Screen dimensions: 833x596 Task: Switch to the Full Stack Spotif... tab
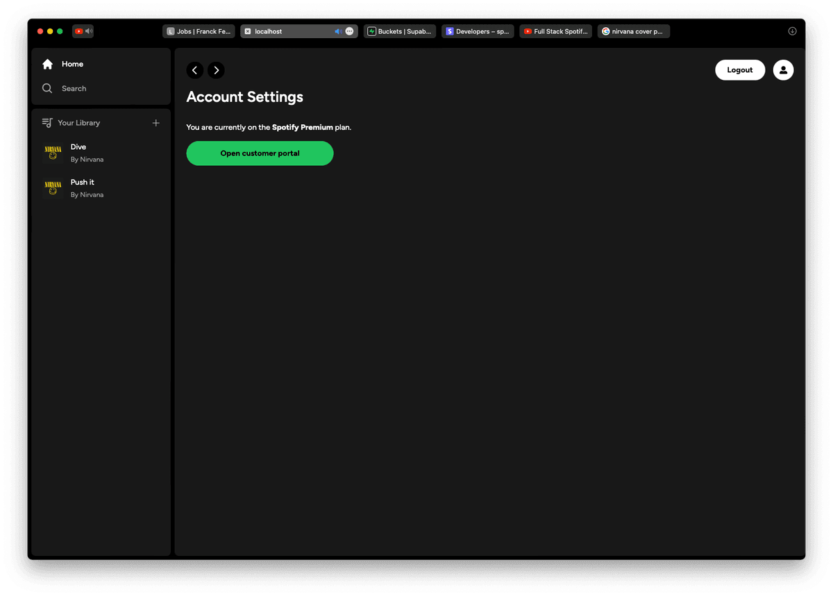pyautogui.click(x=555, y=31)
